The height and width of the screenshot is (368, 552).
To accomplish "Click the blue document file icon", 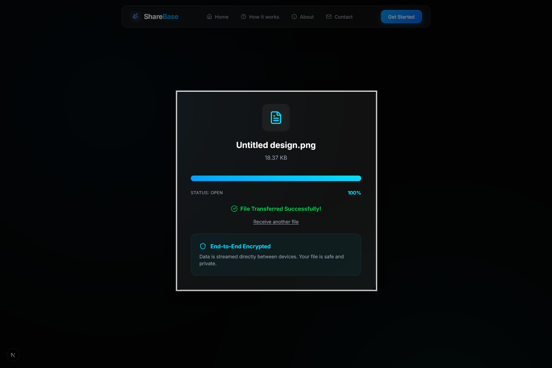I will click(276, 118).
